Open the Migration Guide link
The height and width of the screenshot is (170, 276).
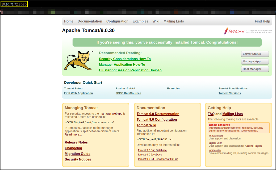(77, 154)
